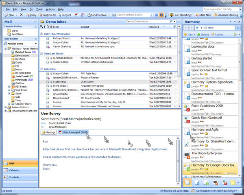This screenshot has width=244, height=195.
Task: Click the filter funnel column header icon
Action: [x=174, y=27]
